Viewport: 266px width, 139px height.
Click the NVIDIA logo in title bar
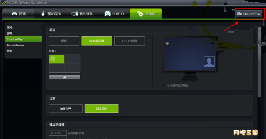(x=4, y=2)
